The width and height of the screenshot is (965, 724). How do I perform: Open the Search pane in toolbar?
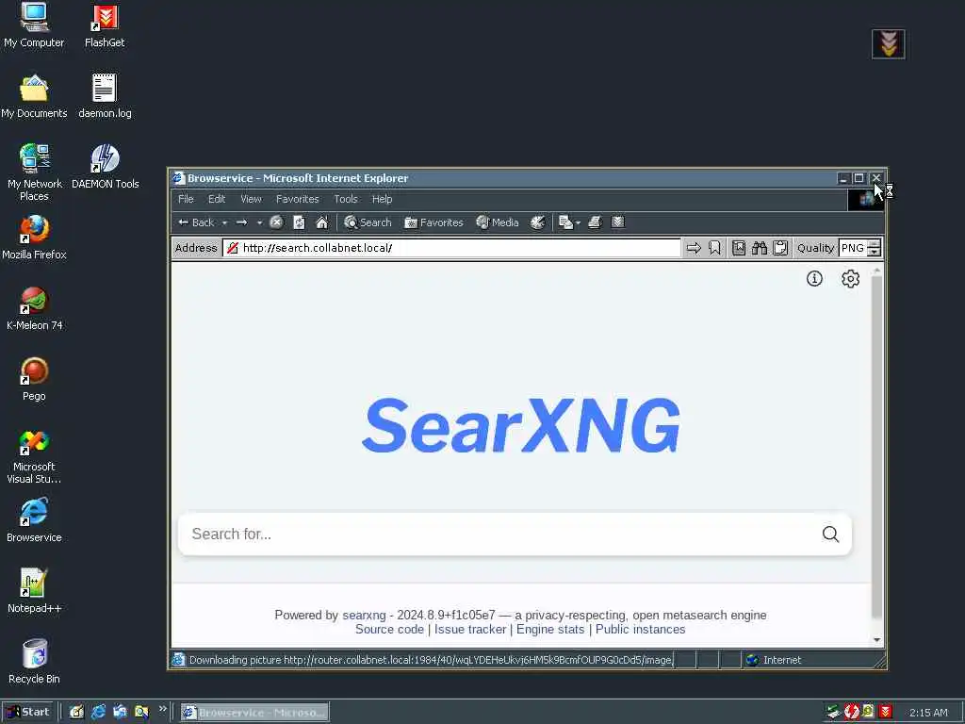[368, 222]
